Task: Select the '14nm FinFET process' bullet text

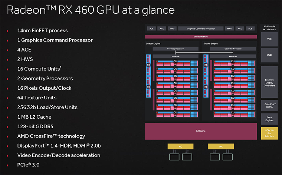Action: pos(42,30)
